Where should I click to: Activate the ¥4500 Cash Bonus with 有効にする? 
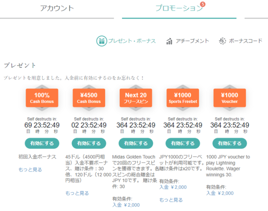[x=89, y=144]
